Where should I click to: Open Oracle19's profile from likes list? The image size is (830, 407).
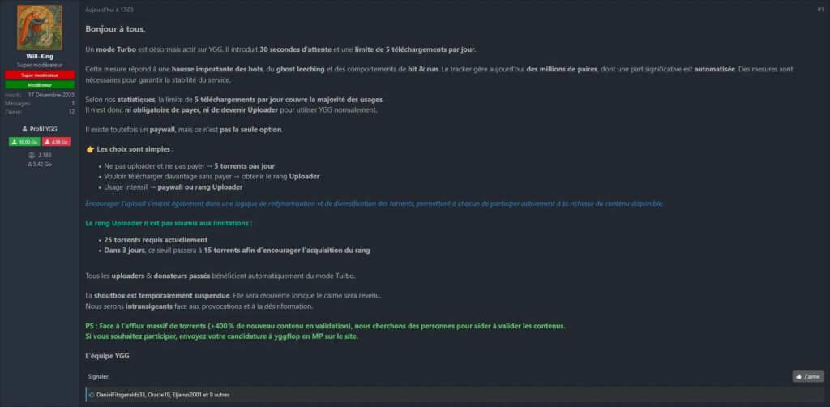coord(160,395)
